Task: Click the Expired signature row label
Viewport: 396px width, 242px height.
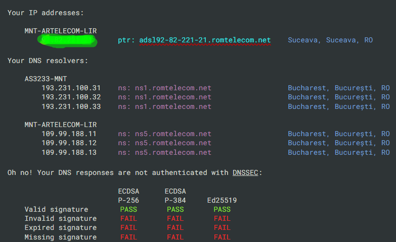Action: pyautogui.click(x=61, y=228)
